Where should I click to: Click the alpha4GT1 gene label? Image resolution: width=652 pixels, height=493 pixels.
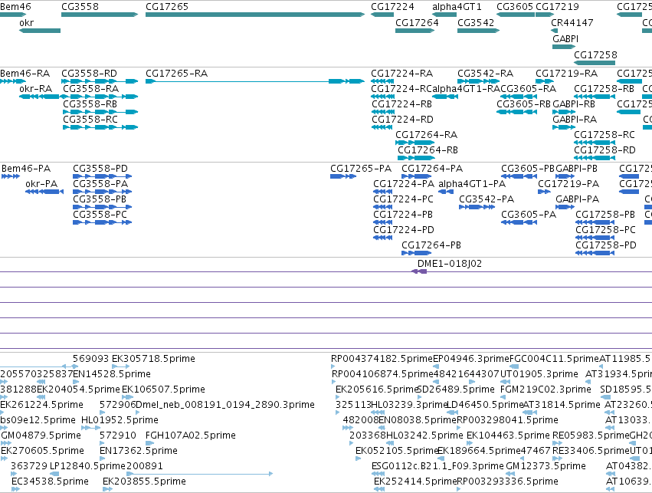[457, 7]
